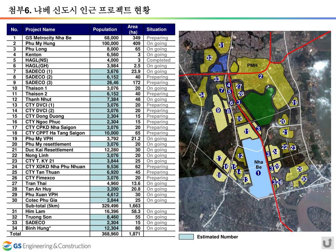The width and height of the screenshot is (336, 252).
Task: Click map marker 18 on the map
Action: coord(219,175)
